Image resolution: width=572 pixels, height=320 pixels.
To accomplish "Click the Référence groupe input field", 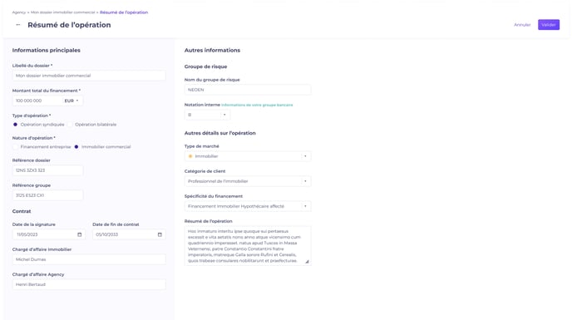I will 47,195.
